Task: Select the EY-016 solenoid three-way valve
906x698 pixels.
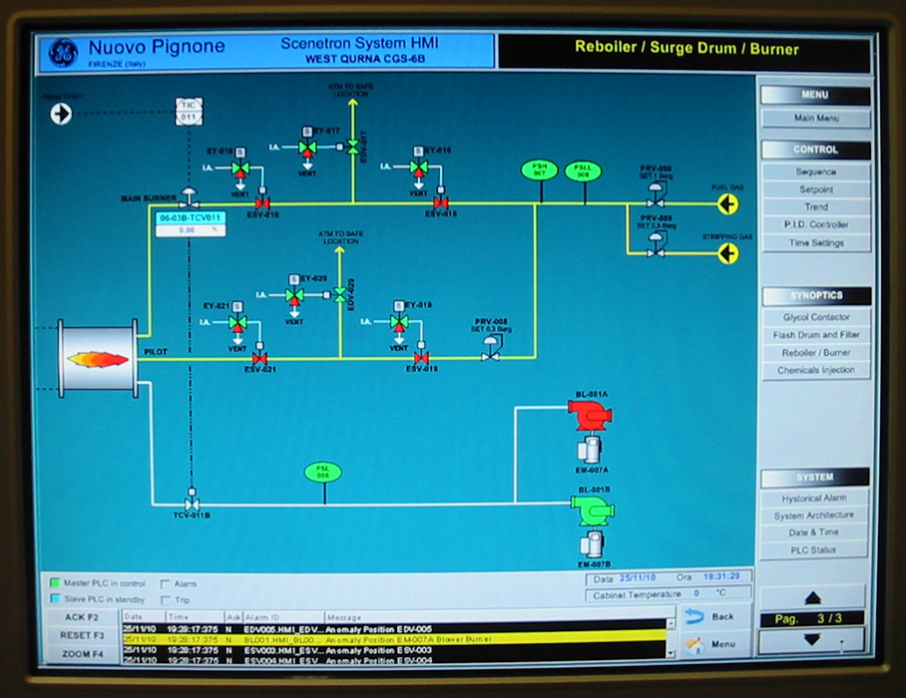Action: 418,168
